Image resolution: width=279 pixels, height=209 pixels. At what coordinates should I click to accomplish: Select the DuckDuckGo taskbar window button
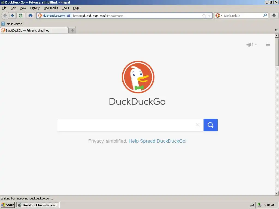point(38,205)
